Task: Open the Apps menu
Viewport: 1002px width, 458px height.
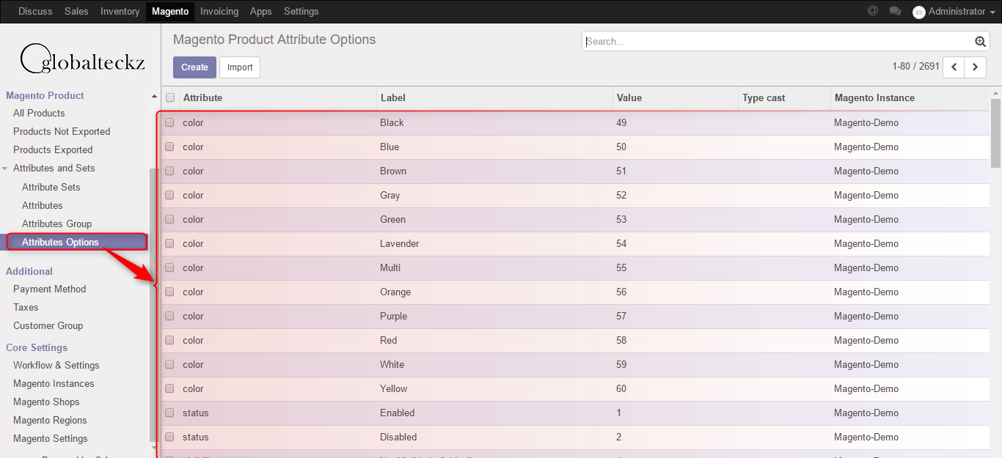Action: click(260, 11)
